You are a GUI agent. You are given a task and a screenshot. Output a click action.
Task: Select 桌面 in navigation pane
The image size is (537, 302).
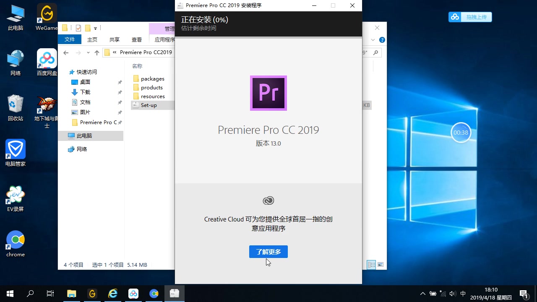tap(85, 82)
